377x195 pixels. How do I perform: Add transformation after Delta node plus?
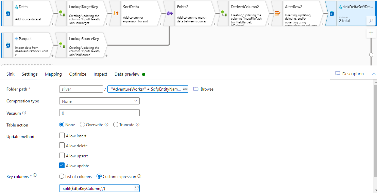(x=52, y=24)
